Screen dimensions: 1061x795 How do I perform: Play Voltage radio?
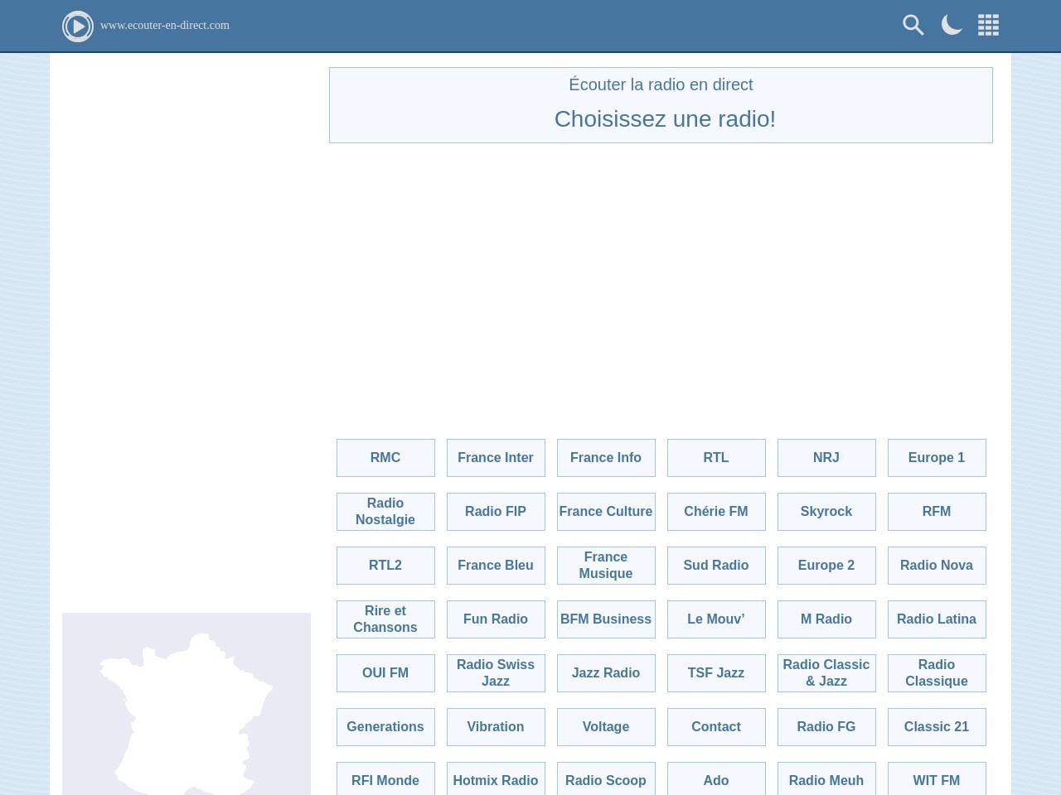606,727
